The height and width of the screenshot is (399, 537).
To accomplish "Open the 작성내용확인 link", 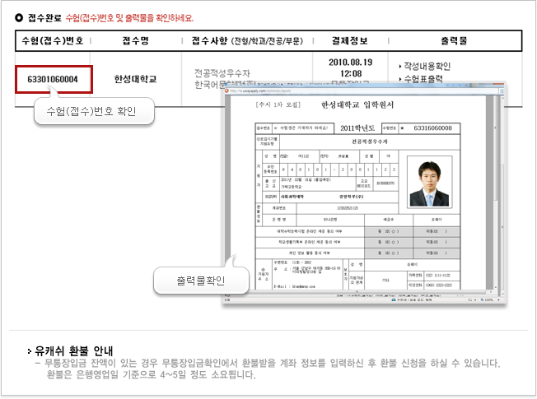I will (x=427, y=66).
